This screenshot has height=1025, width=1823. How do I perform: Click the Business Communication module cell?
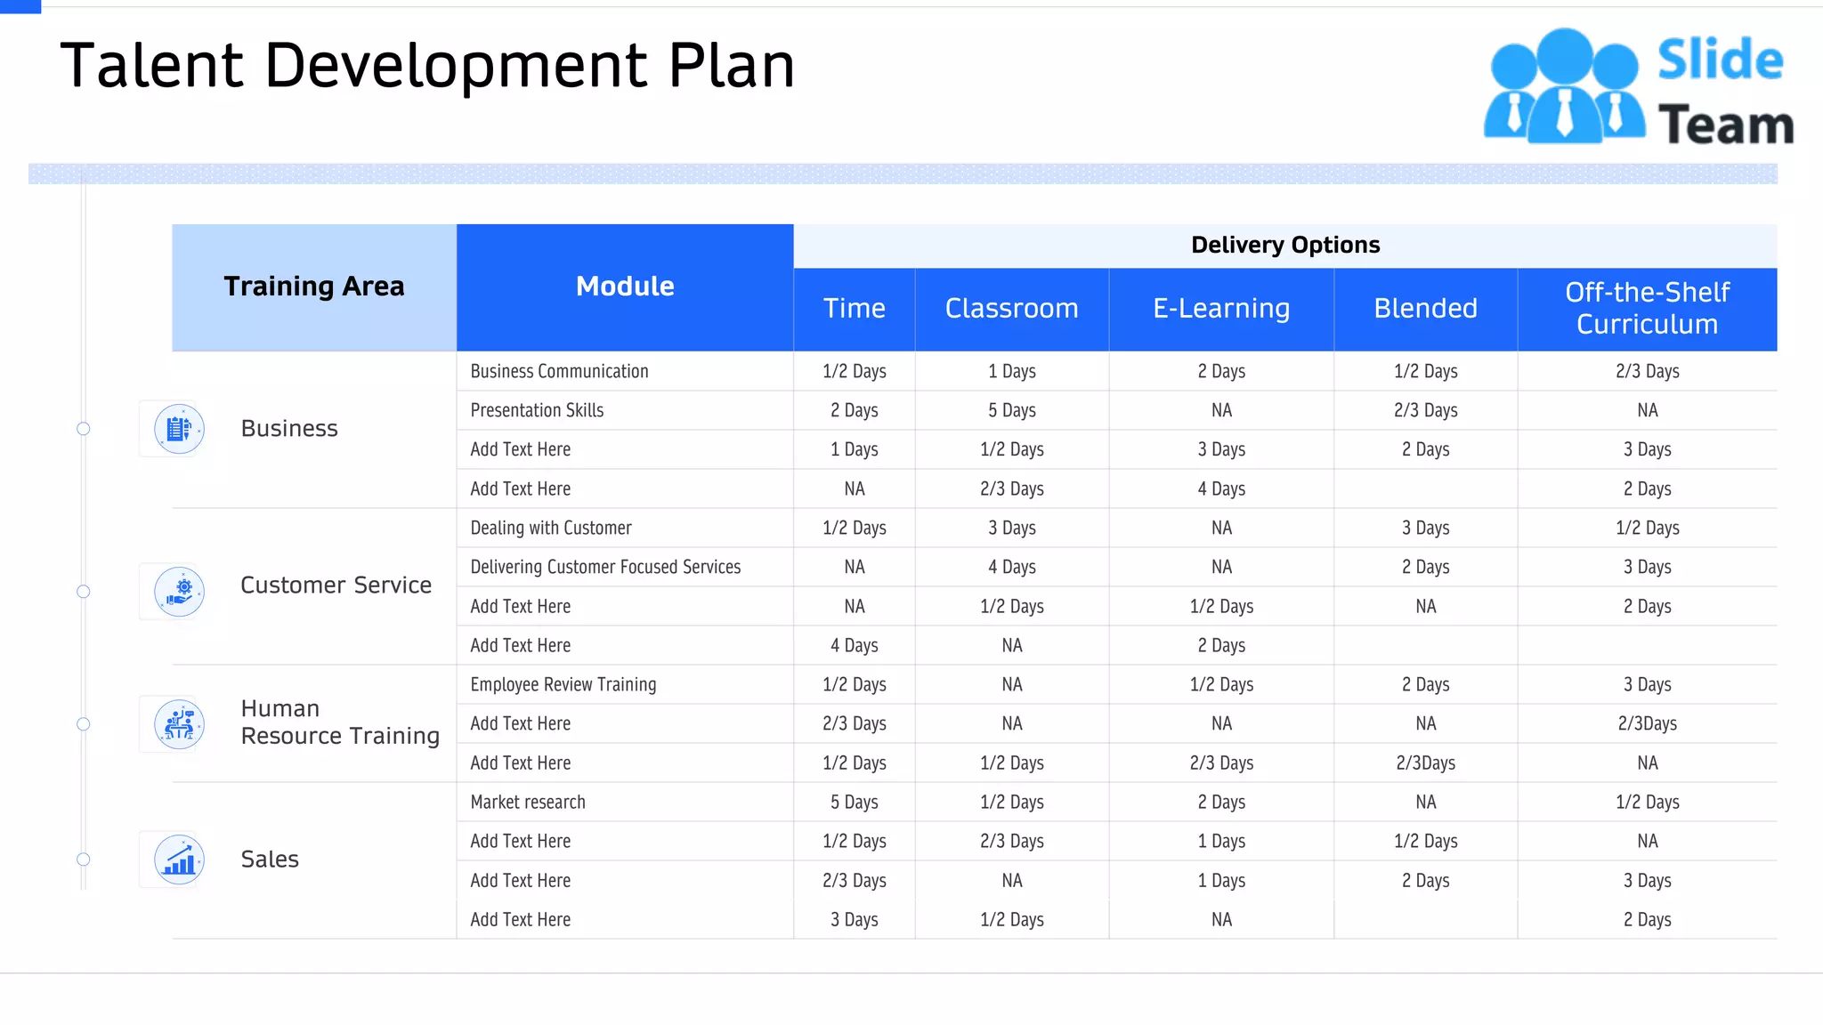pos(625,372)
